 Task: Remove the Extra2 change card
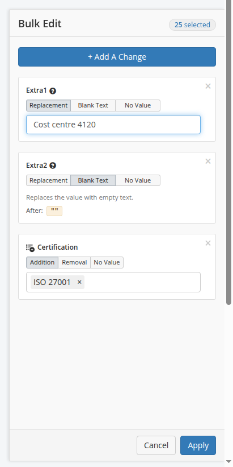pyautogui.click(x=208, y=162)
